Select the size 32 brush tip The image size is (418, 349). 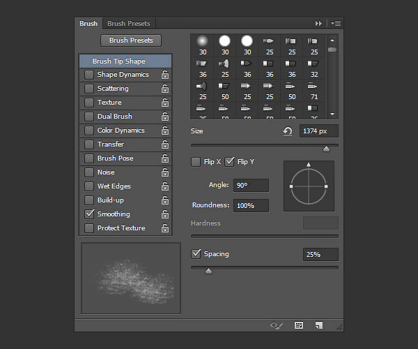pos(313,68)
